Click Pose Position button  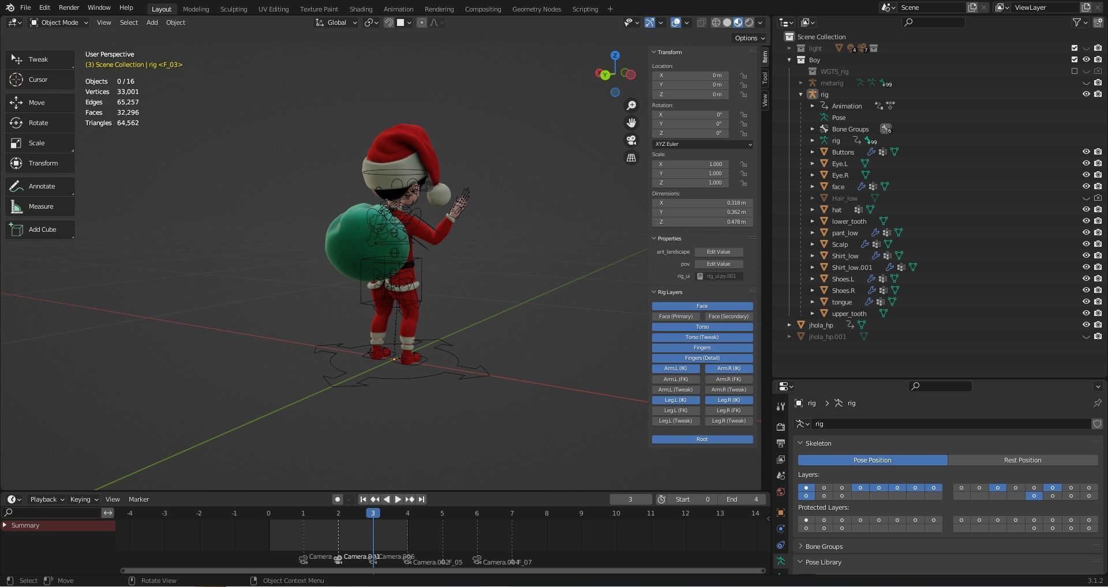pyautogui.click(x=872, y=460)
